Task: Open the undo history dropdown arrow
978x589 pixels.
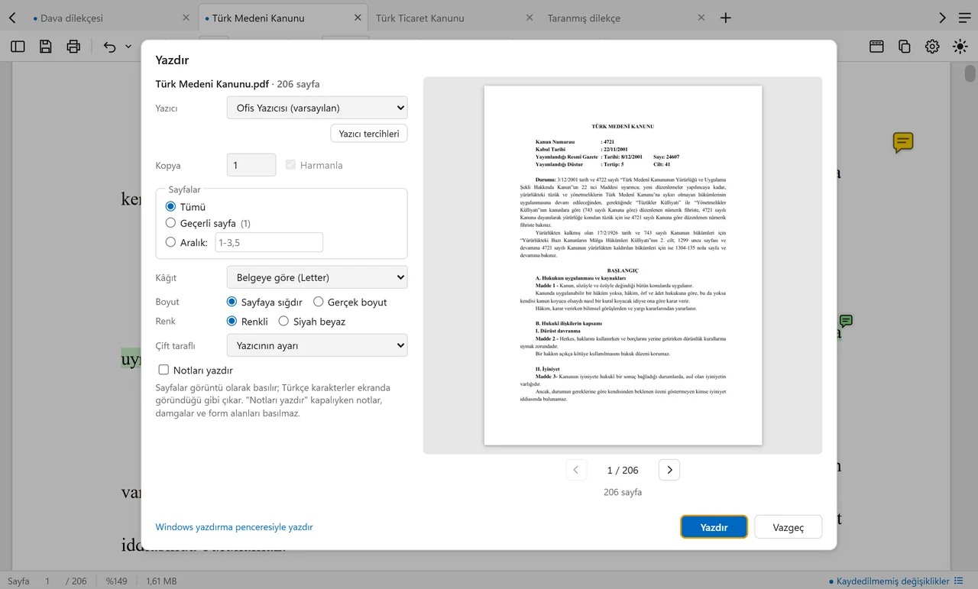Action: [128, 47]
